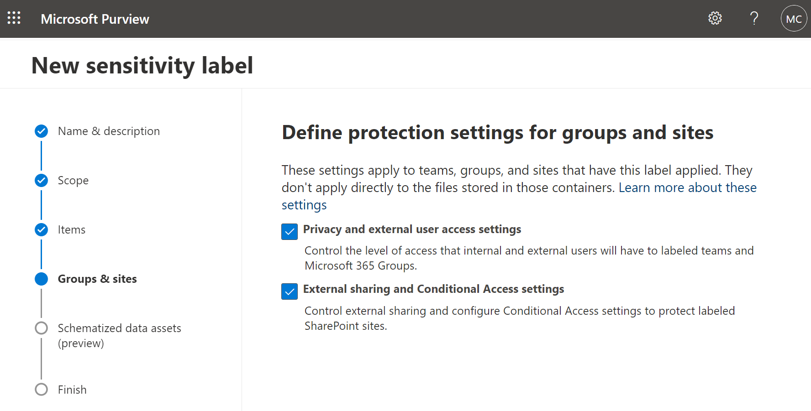Viewport: 811px width, 411px height.
Task: Click the completed checkmark for Name & description
Action: coord(41,131)
